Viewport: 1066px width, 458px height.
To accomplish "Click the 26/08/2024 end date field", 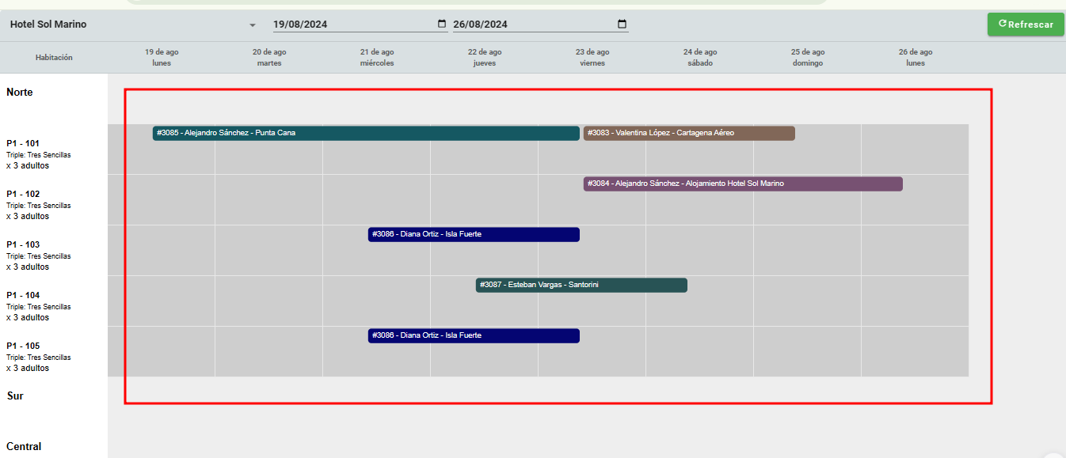I will 532,25.
